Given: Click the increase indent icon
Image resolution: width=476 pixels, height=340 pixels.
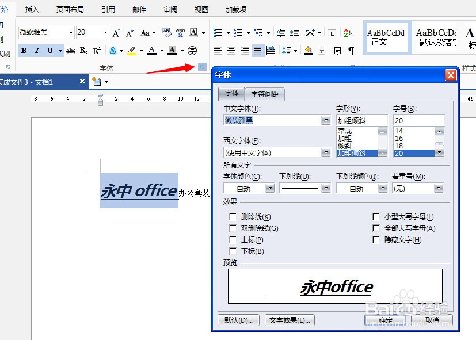Looking at the screenshot, I should (x=295, y=33).
